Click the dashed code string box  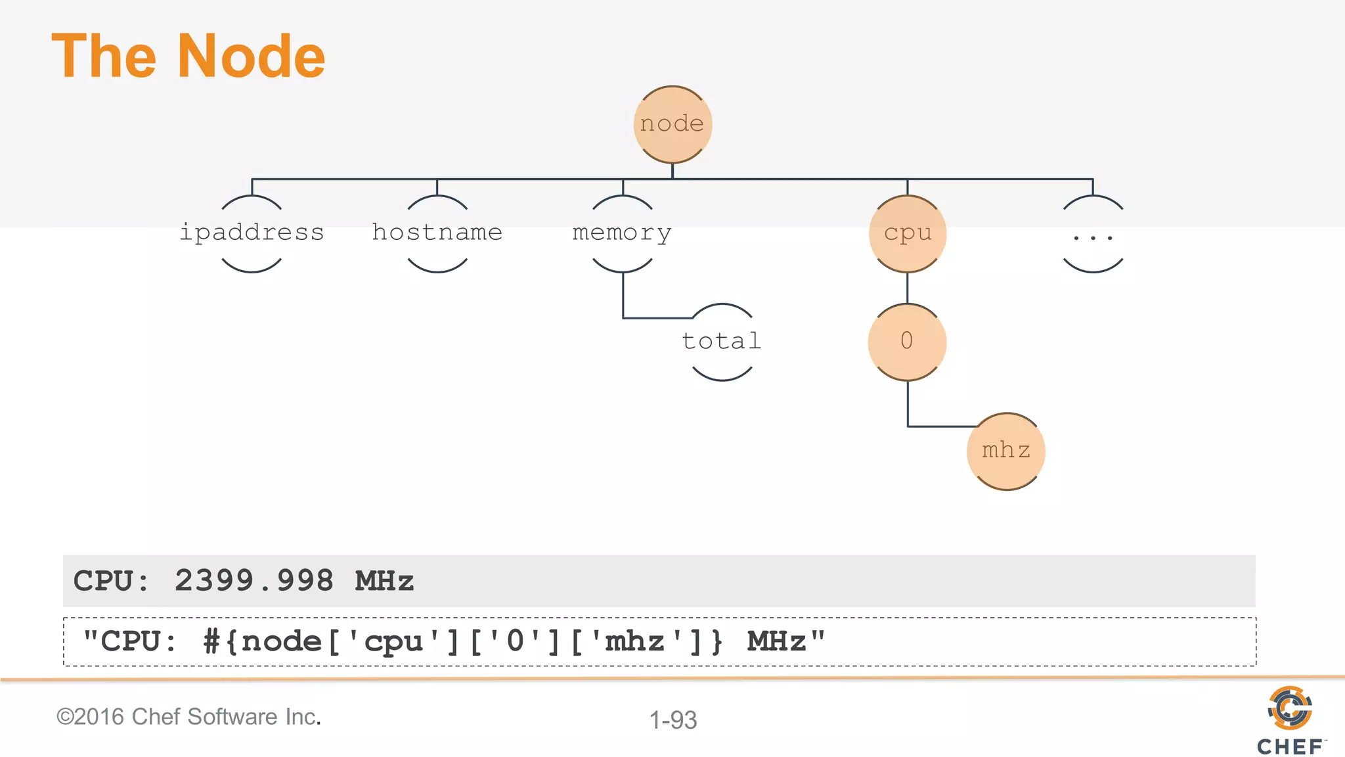[659, 641]
